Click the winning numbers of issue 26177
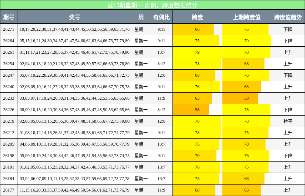This screenshot has height=196, width=305. point(75,190)
